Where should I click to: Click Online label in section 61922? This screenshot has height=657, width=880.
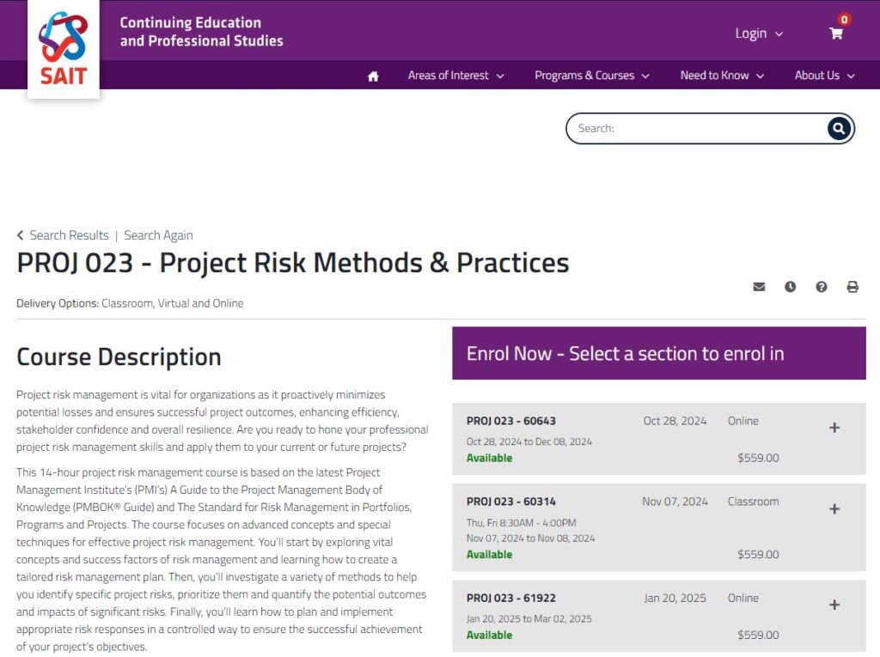(743, 598)
